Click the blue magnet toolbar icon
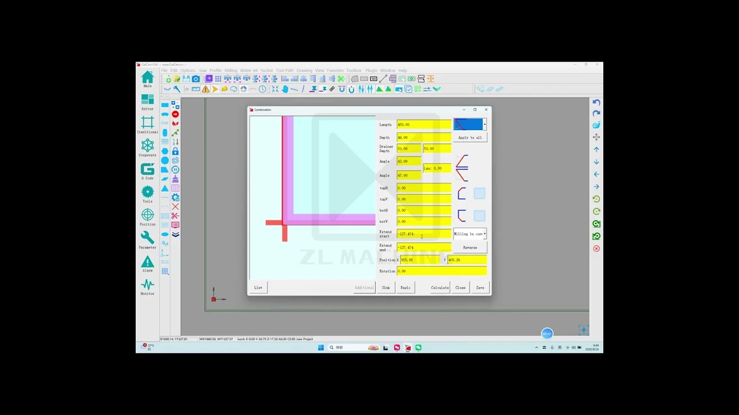 tap(351, 89)
